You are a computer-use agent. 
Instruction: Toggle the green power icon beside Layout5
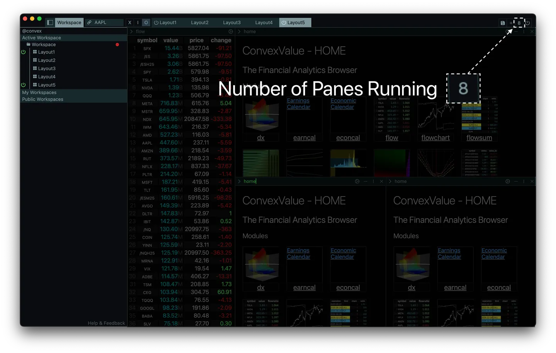tap(24, 85)
